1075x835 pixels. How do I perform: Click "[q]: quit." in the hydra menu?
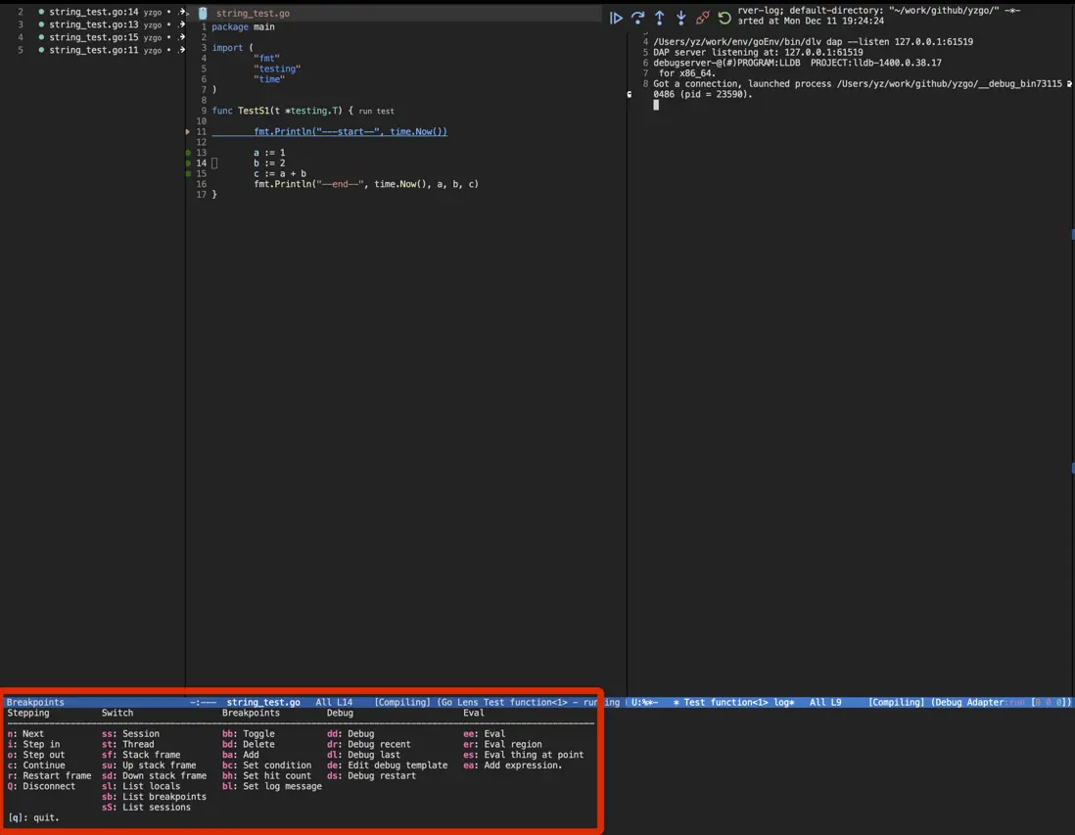(x=33, y=817)
